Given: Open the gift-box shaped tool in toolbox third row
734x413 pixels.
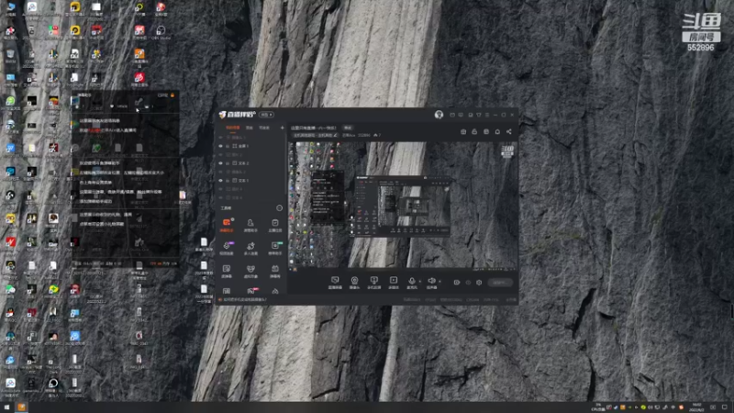Looking at the screenshot, I should 274,271.
